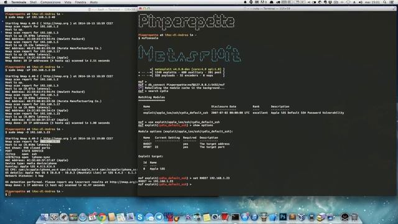This screenshot has height=224, width=398.
Task: Open the Launchpad rocket icon in Dock
Action: pos(63,217)
